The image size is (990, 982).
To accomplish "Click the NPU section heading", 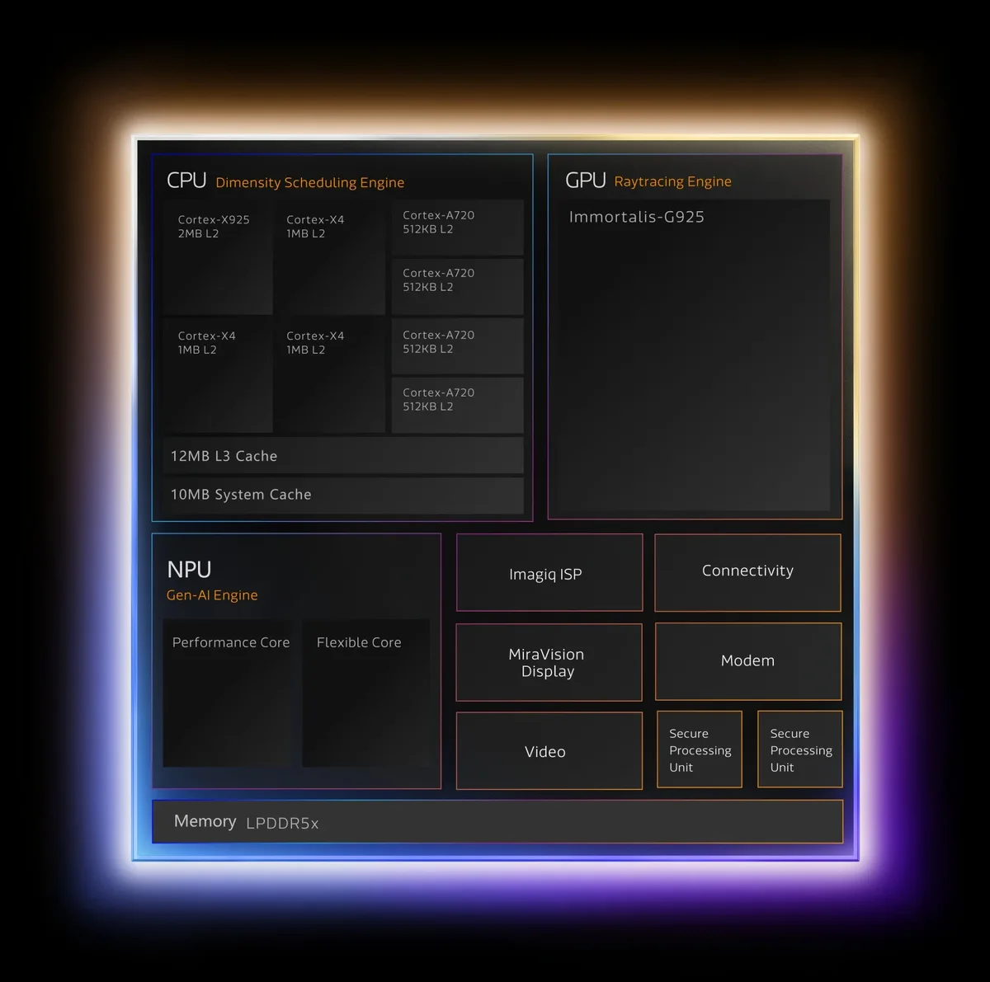I will (x=189, y=570).
